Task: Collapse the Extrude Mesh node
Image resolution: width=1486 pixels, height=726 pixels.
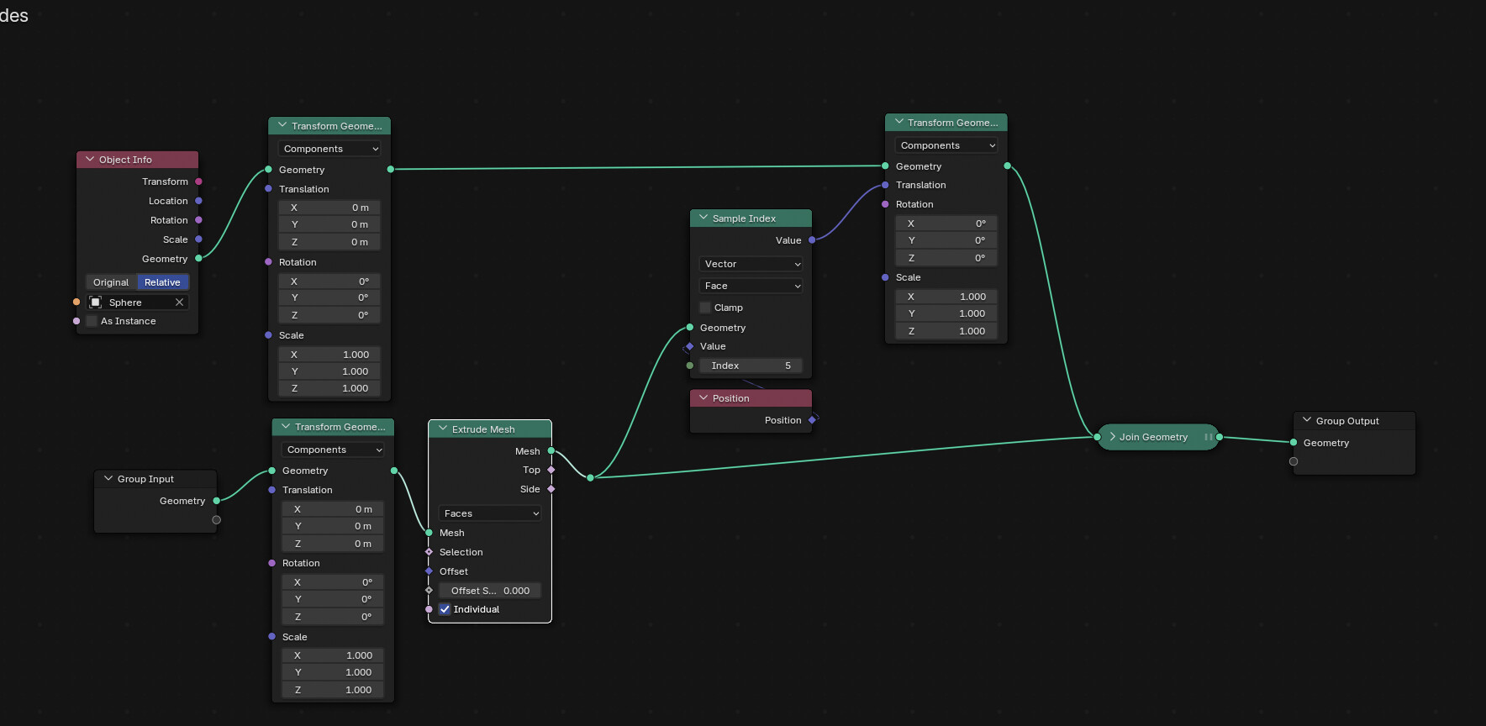Action: (443, 429)
